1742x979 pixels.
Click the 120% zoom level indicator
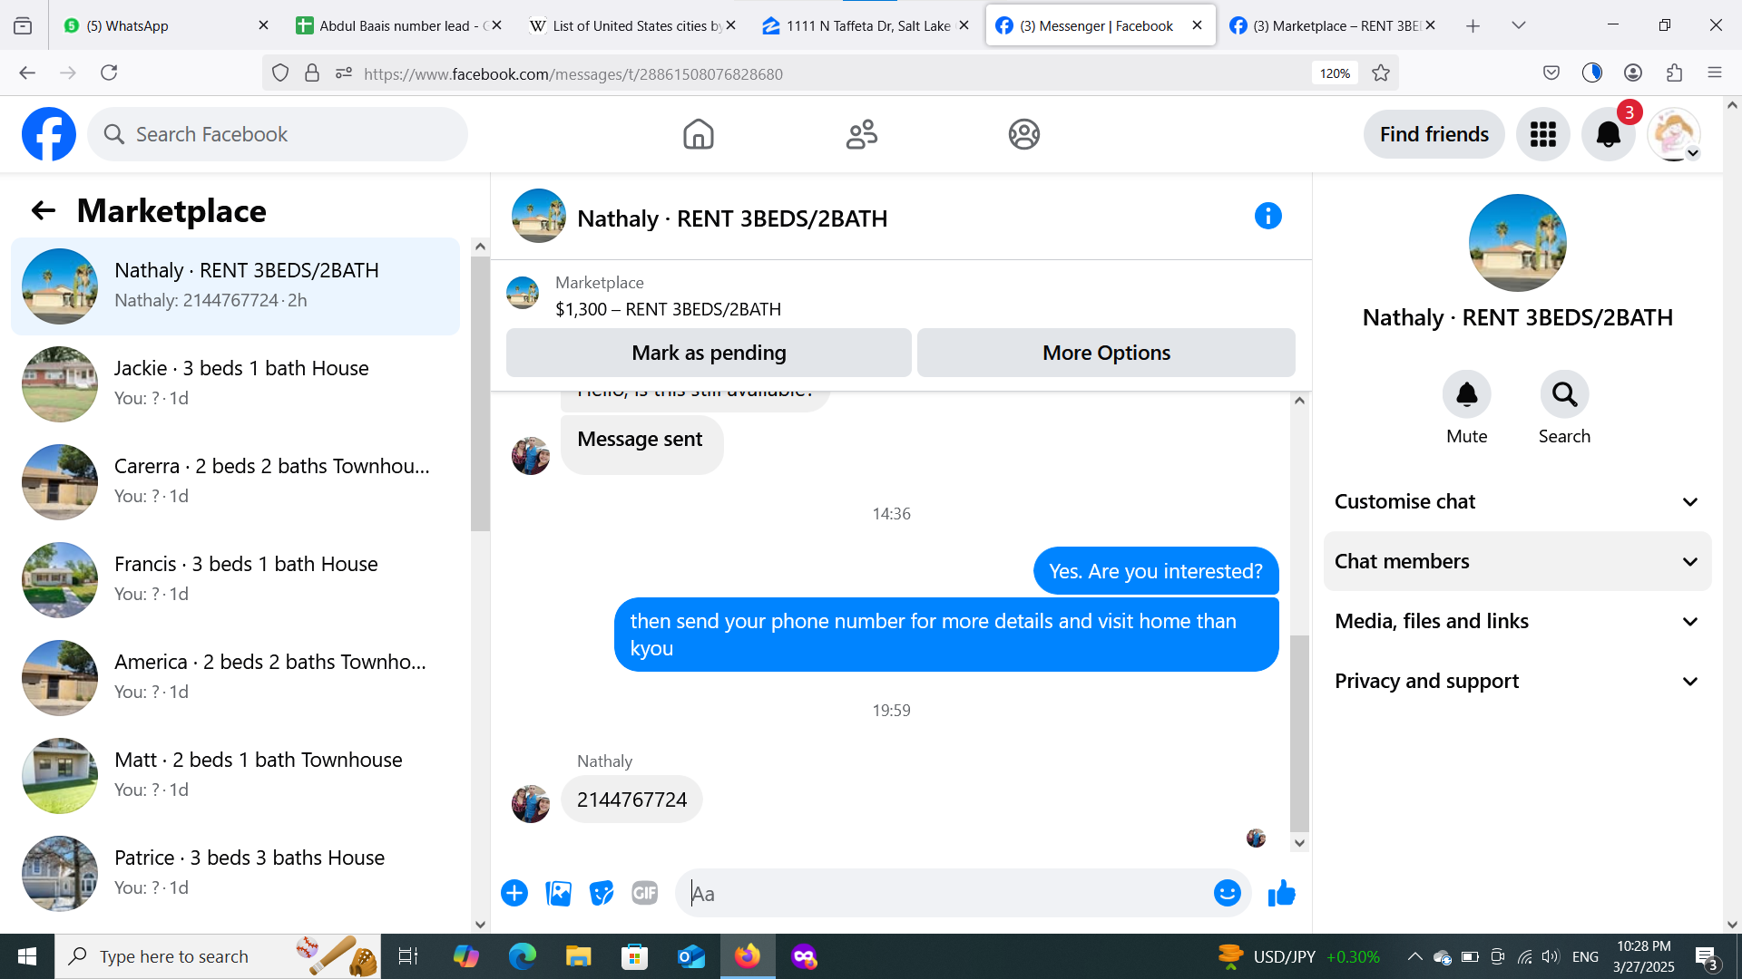(x=1335, y=73)
